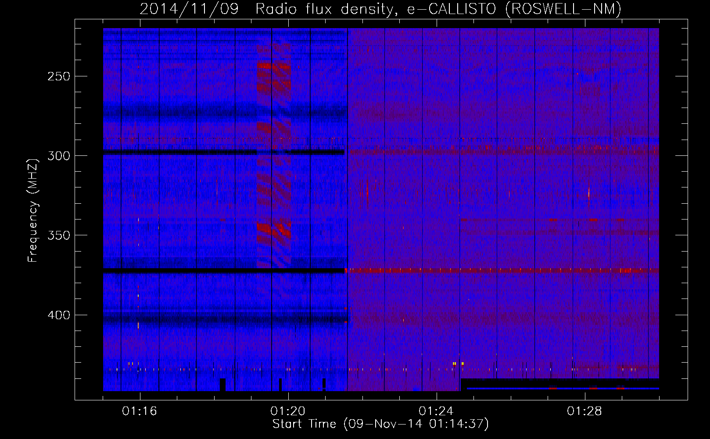Select the 400 frequency tick label
The width and height of the screenshot is (710, 439).
(x=59, y=315)
